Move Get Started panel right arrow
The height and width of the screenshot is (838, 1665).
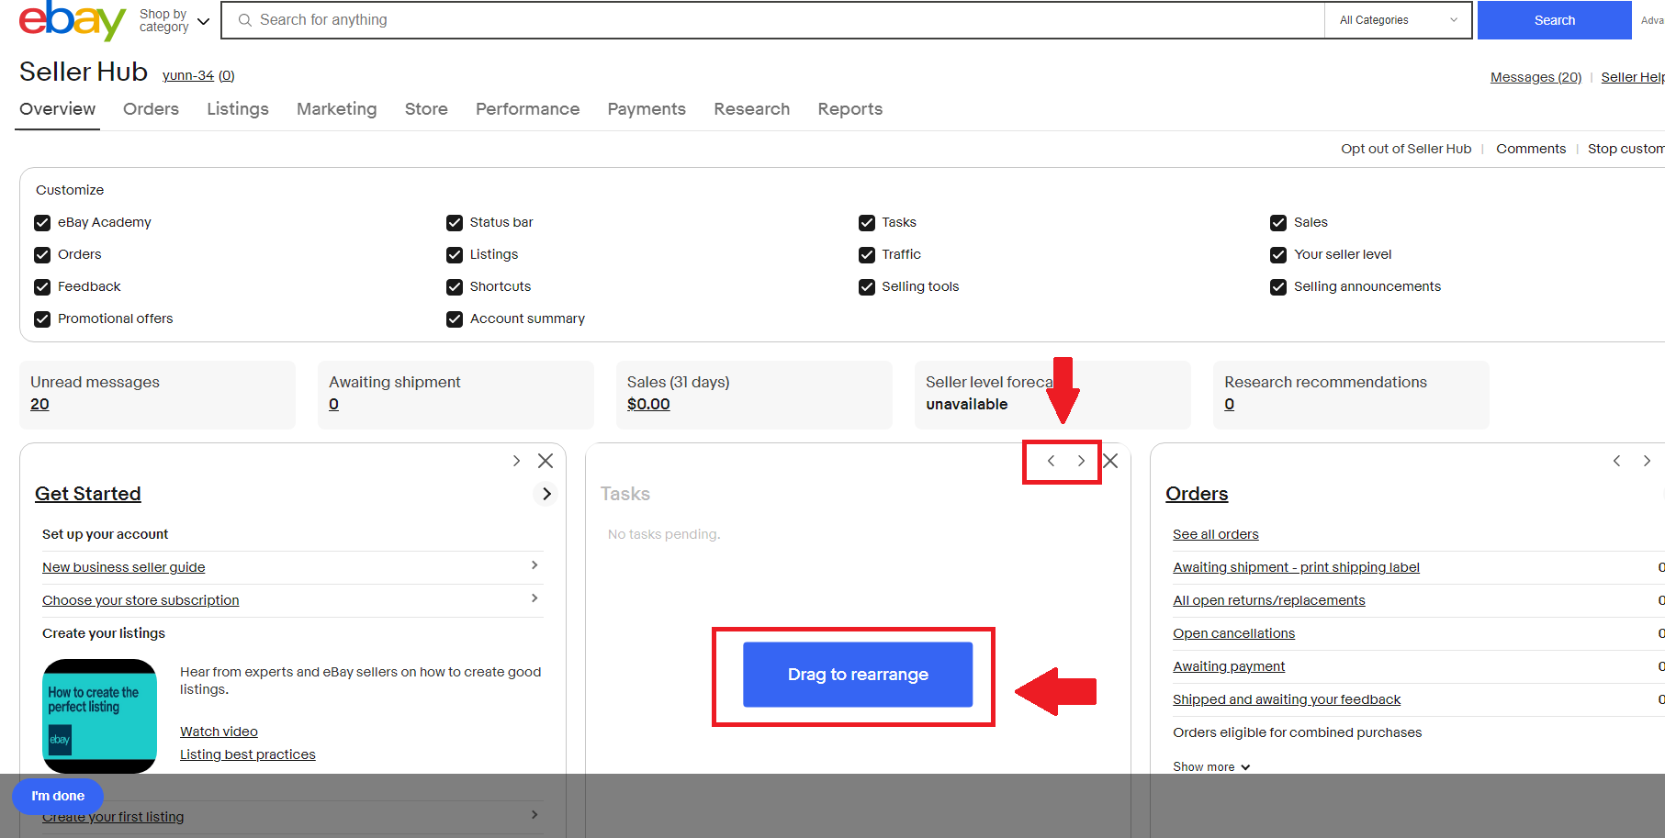516,461
